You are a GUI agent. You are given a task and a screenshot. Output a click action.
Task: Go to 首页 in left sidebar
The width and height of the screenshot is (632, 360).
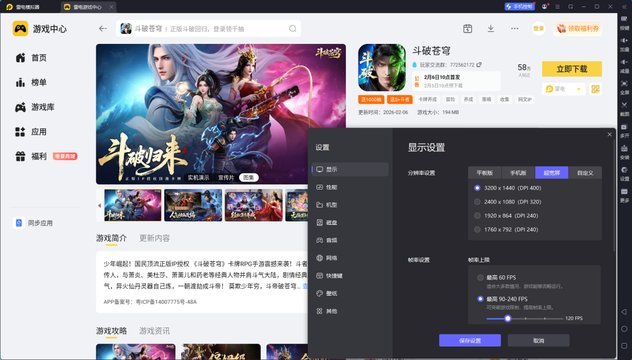[31, 58]
